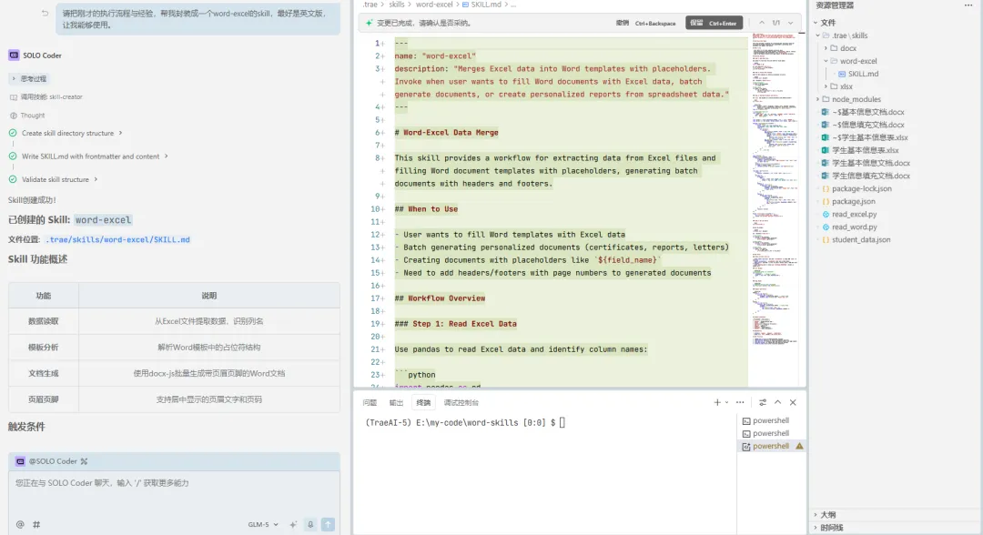Select the second powershell terminal entry
This screenshot has width=983, height=535.
(771, 433)
